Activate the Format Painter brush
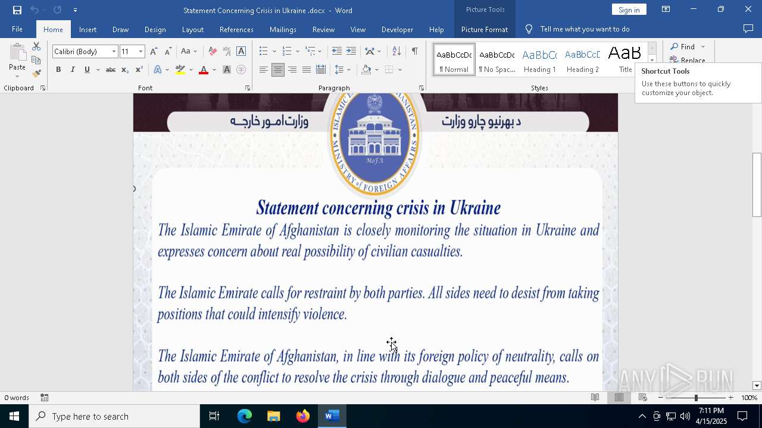This screenshot has width=762, height=428. click(x=36, y=74)
